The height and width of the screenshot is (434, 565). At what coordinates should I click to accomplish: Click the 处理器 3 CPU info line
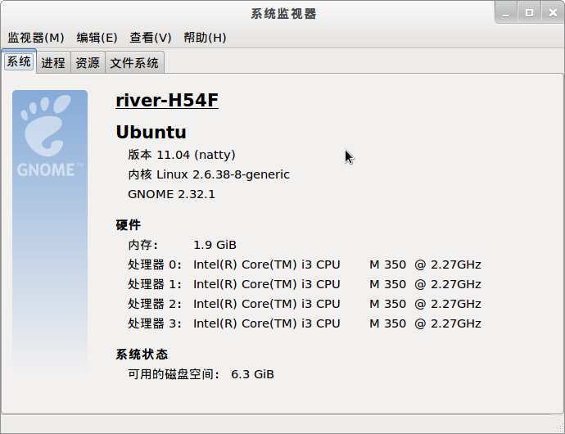tap(305, 323)
